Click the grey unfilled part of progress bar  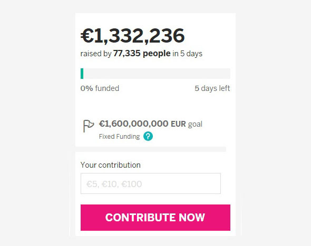pos(157,74)
